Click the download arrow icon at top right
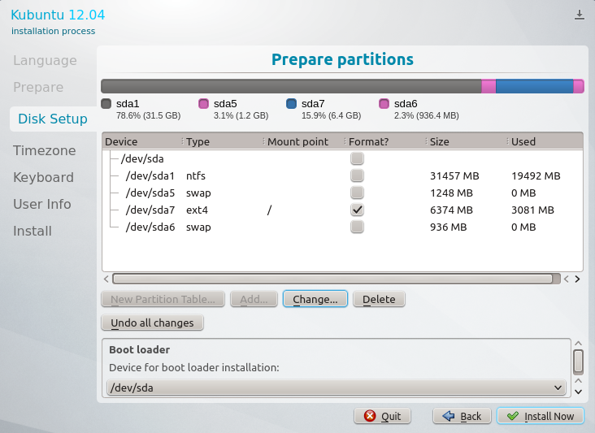Screen dimensions: 595x433 tap(579, 15)
